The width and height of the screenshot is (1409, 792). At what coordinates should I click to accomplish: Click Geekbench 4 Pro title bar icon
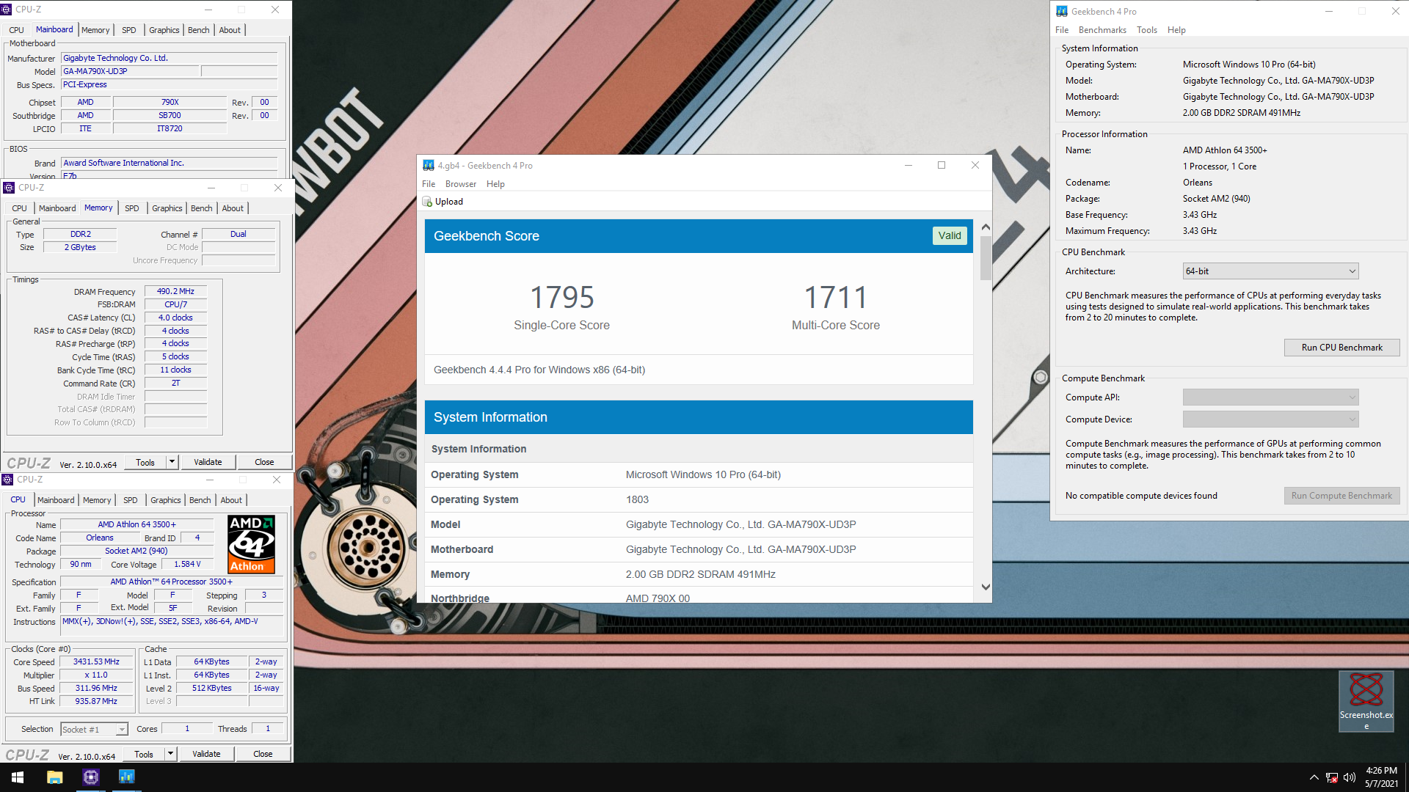(x=1061, y=11)
